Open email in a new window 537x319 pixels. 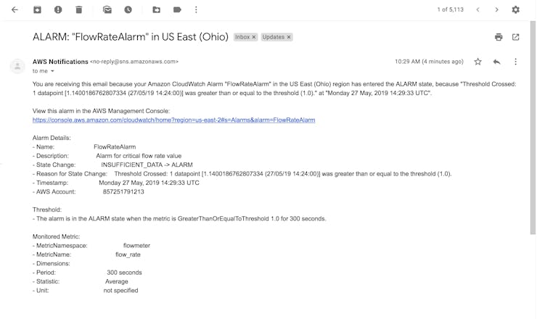click(x=516, y=37)
